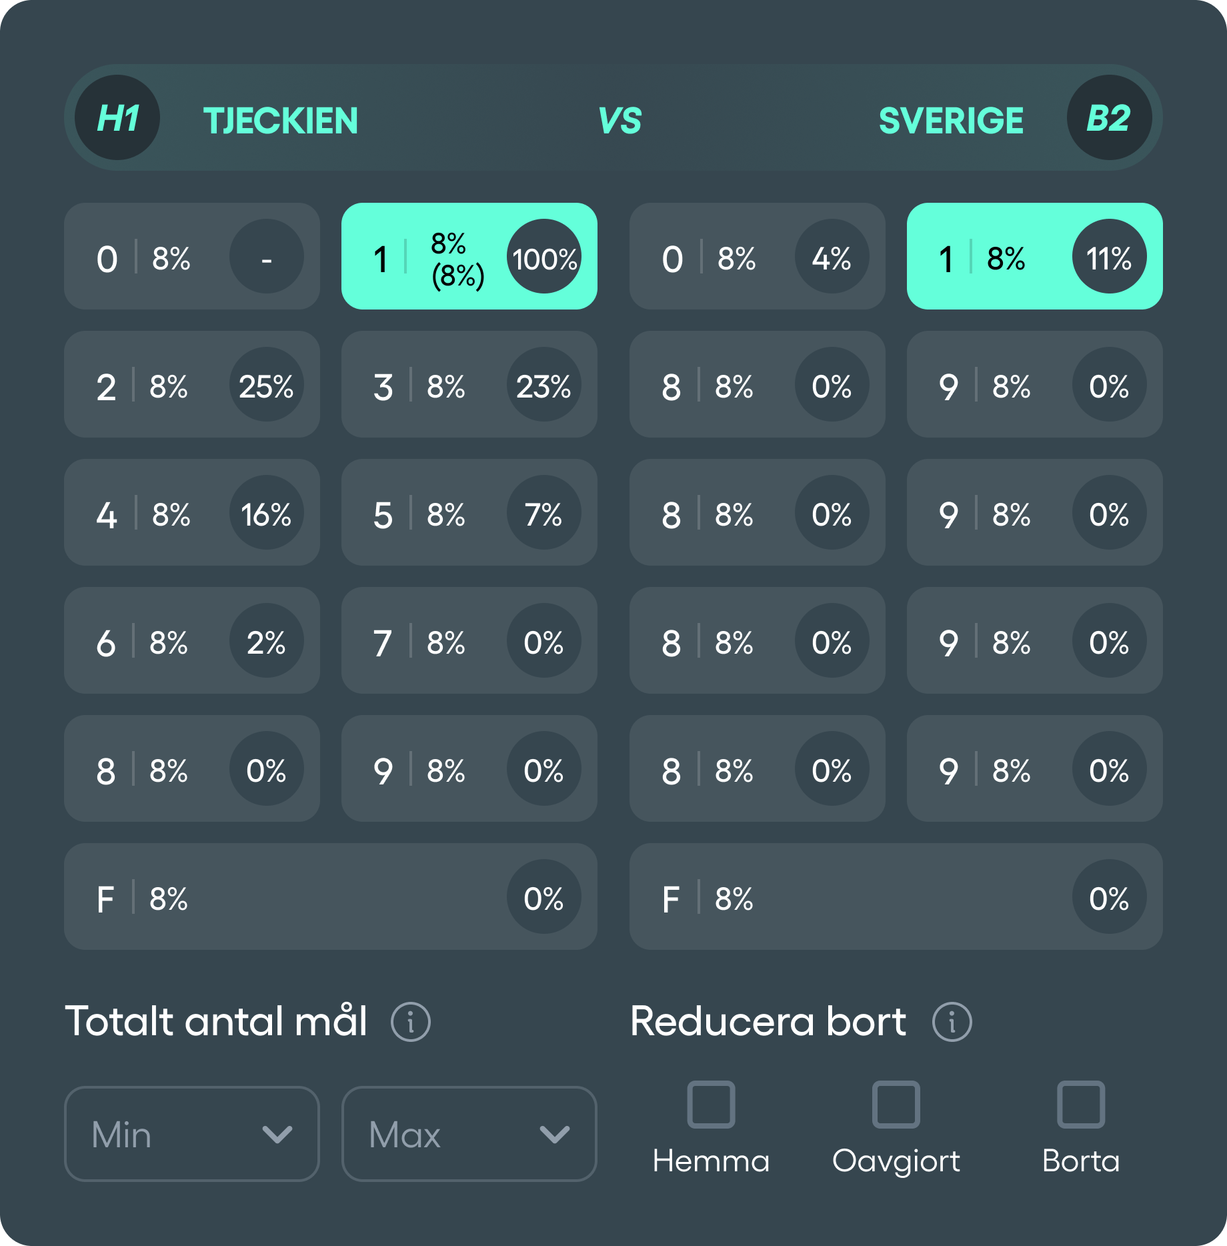Image resolution: width=1227 pixels, height=1246 pixels.
Task: Click the 11% circle on Sverige score 1
Action: 1110,256
